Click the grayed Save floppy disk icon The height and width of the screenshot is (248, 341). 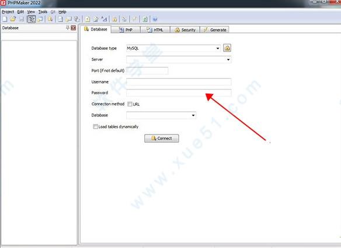click(22, 19)
